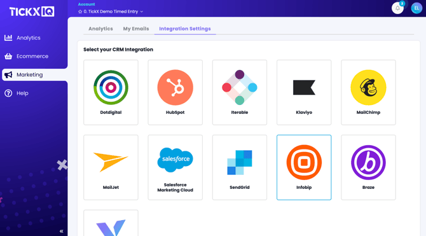
Task: Click the Ecommerce basket icon
Action: click(8, 56)
